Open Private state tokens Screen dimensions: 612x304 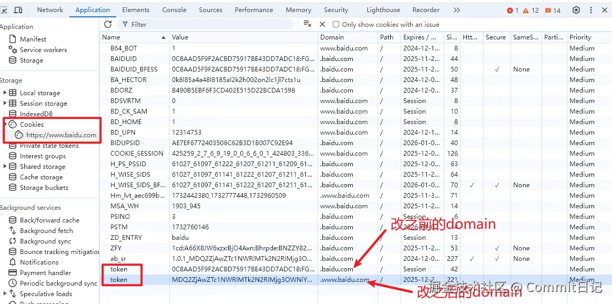pos(49,146)
